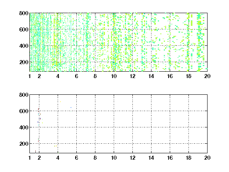The width and height of the screenshot is (229, 172).
Task: Click x-axis label 20 under top plot
Action: [207, 76]
